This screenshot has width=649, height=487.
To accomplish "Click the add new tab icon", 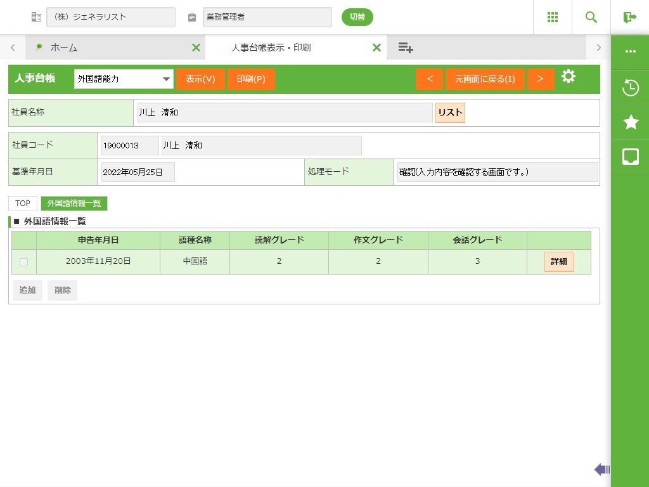I will [406, 48].
